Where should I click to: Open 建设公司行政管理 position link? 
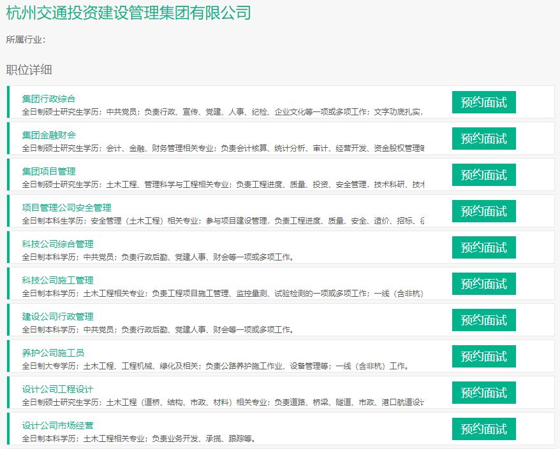click(58, 317)
